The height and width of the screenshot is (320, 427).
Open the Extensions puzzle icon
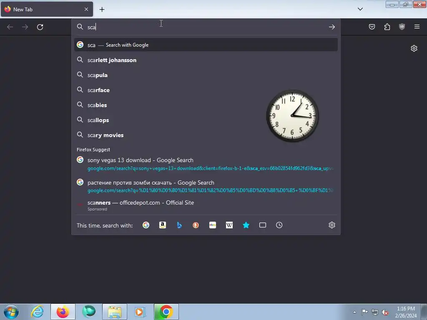387,27
